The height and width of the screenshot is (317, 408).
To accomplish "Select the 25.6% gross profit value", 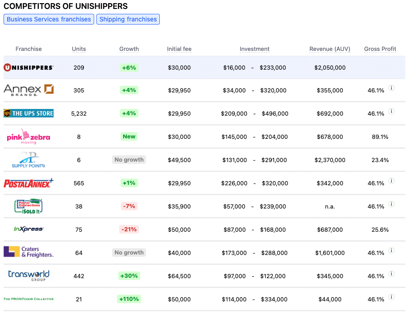I will click(380, 229).
